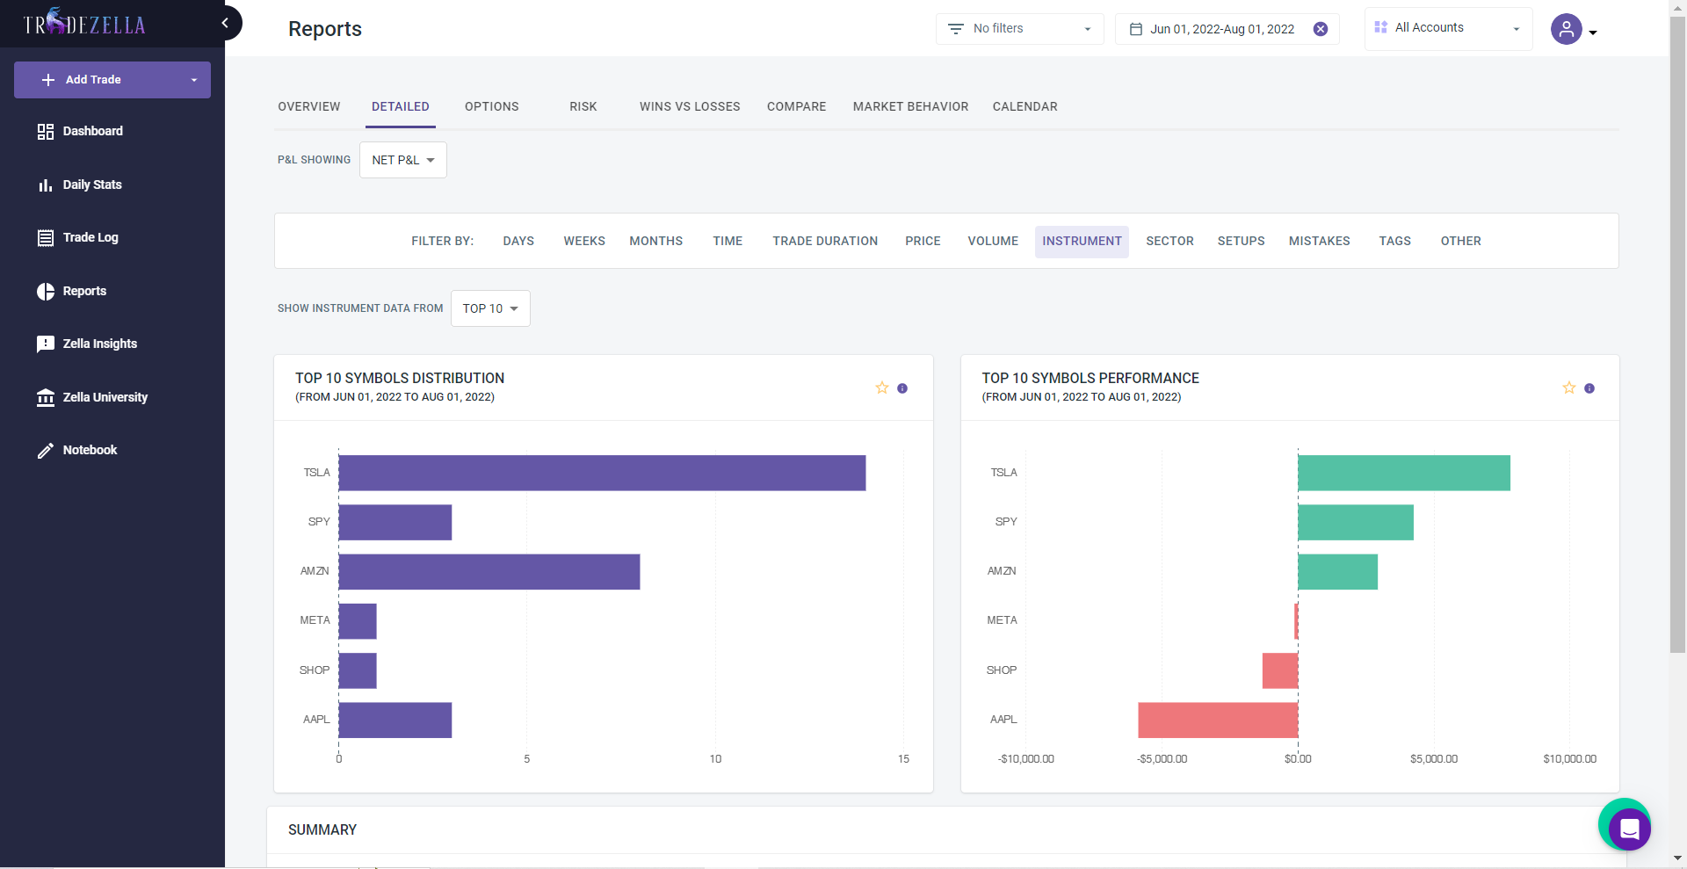
Task: Star the Top 10 Symbols Performance chart
Action: click(1568, 387)
